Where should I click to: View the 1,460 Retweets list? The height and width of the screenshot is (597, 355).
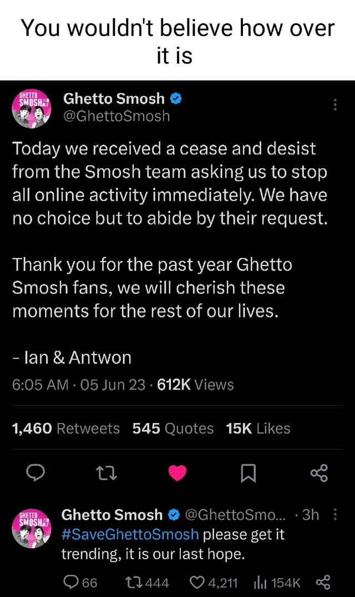pos(66,428)
